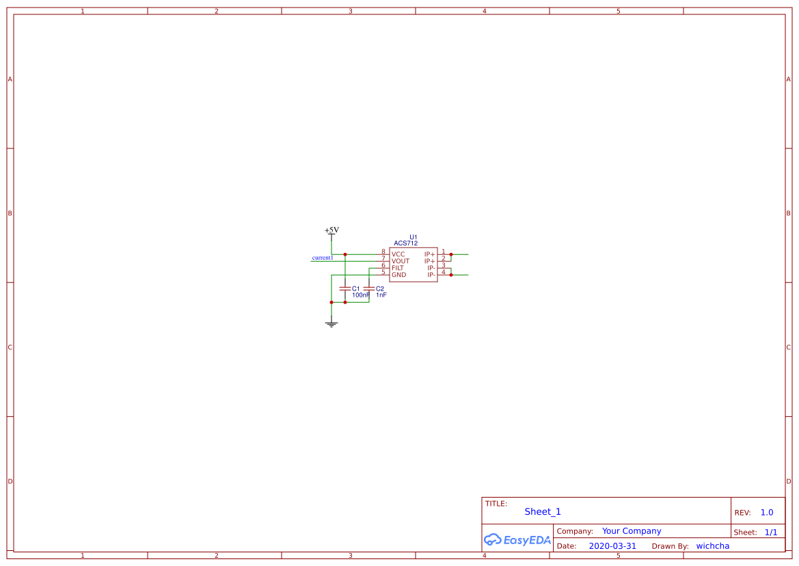Click the ground symbol below C1
The width and height of the screenshot is (799, 566).
click(x=331, y=323)
